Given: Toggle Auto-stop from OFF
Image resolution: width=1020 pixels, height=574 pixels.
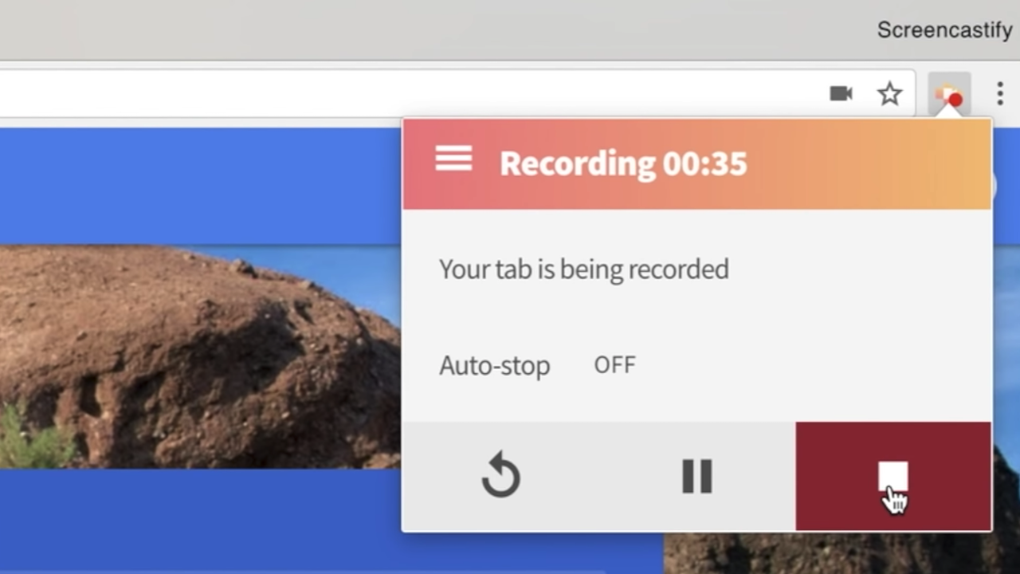Looking at the screenshot, I should [614, 365].
